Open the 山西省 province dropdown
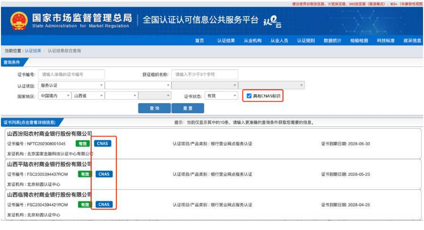 coord(88,96)
